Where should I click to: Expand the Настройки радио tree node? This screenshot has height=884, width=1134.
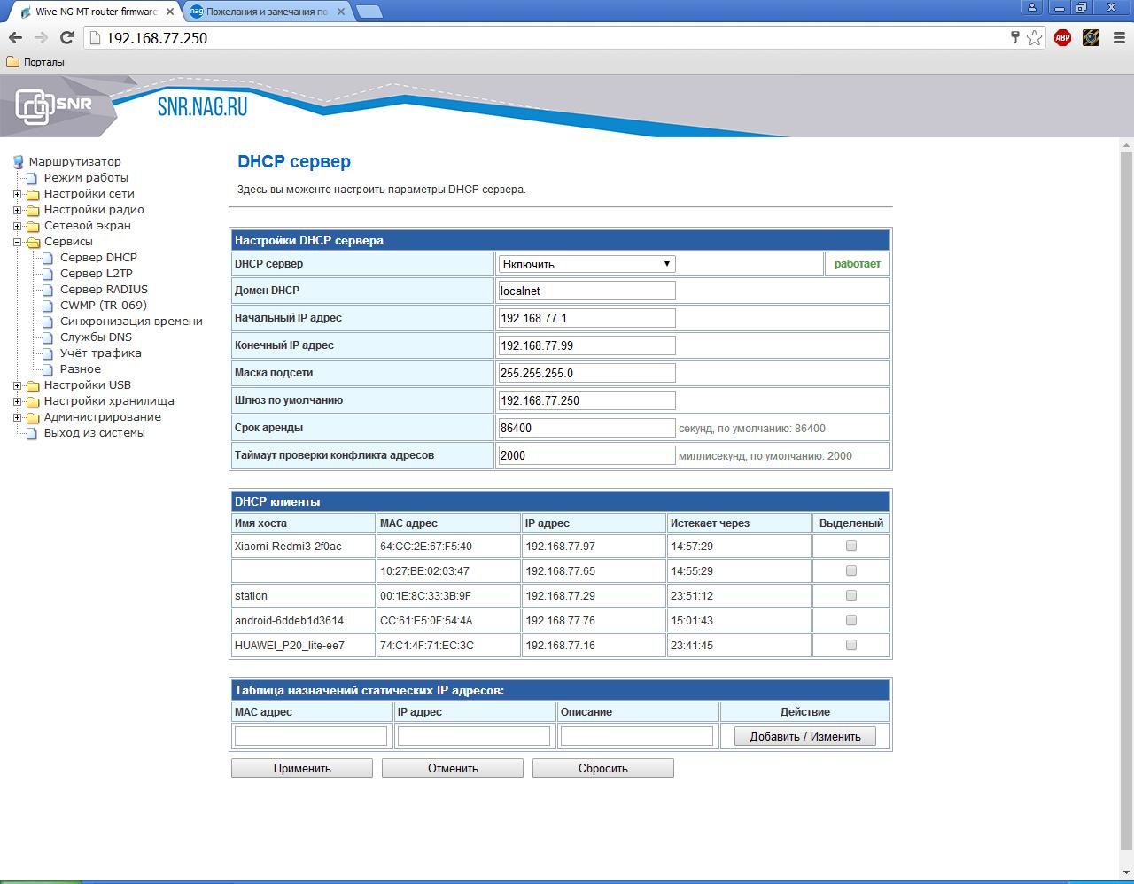tap(17, 210)
